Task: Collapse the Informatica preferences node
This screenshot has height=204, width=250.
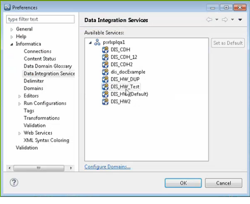Action: 12,45
